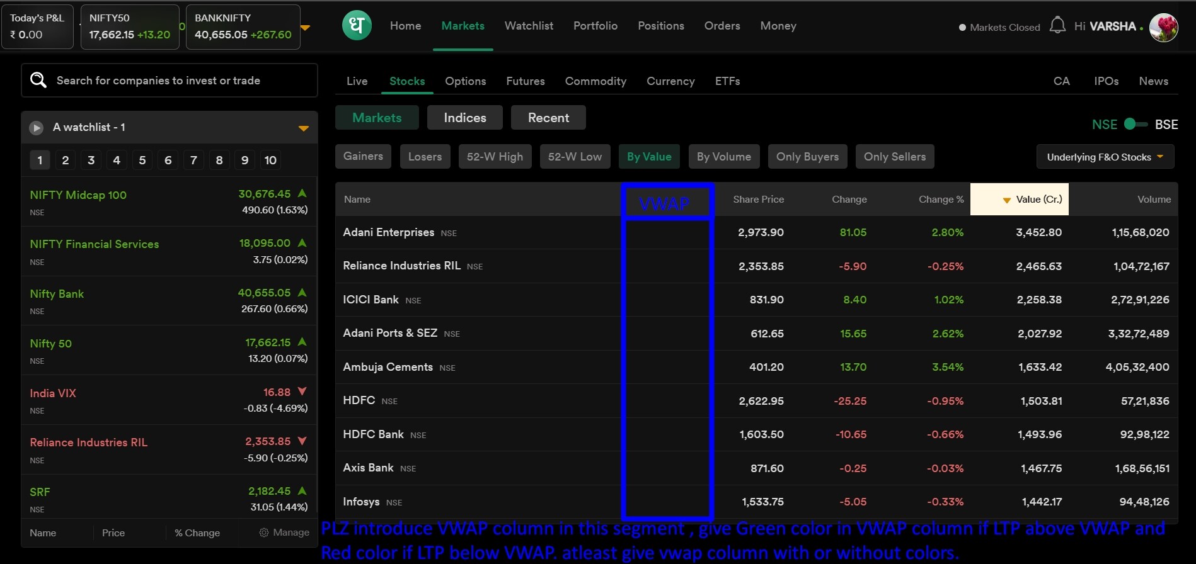Image resolution: width=1196 pixels, height=564 pixels.
Task: Open the Markets menu
Action: coord(463,26)
